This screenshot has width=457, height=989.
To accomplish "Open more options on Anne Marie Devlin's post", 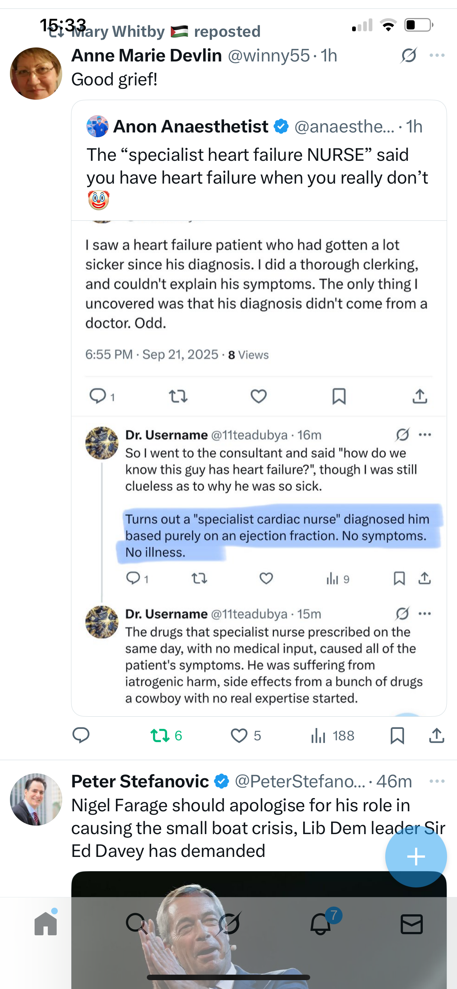I will tap(437, 55).
